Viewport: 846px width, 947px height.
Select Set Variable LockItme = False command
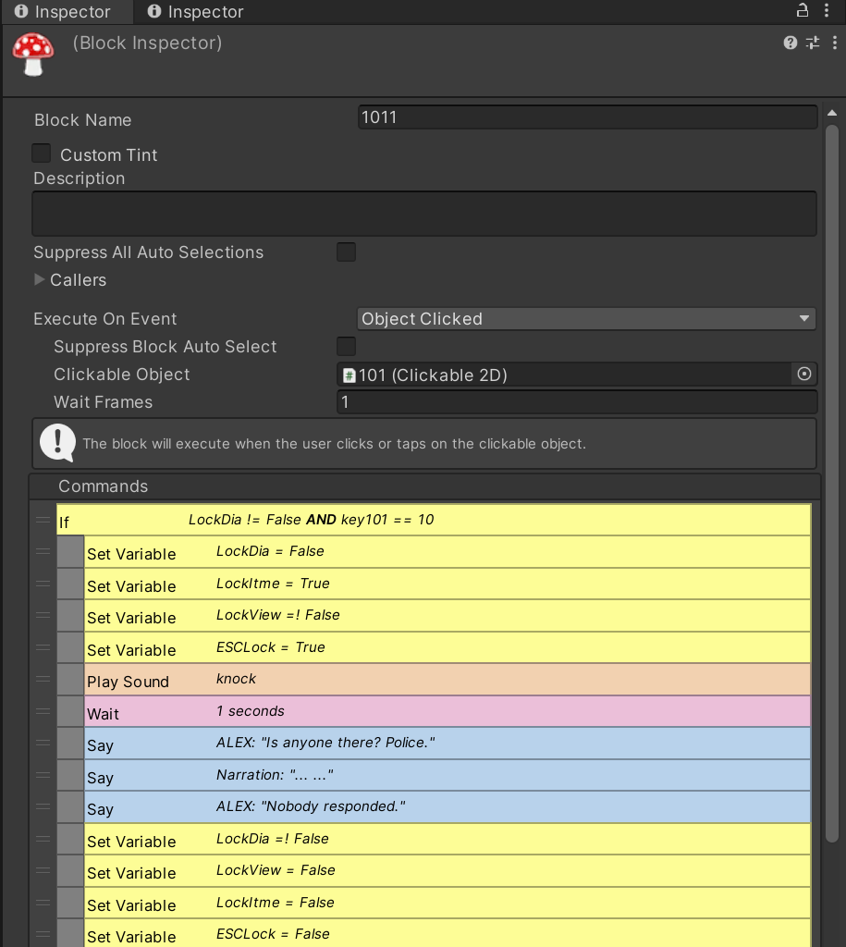click(x=447, y=903)
